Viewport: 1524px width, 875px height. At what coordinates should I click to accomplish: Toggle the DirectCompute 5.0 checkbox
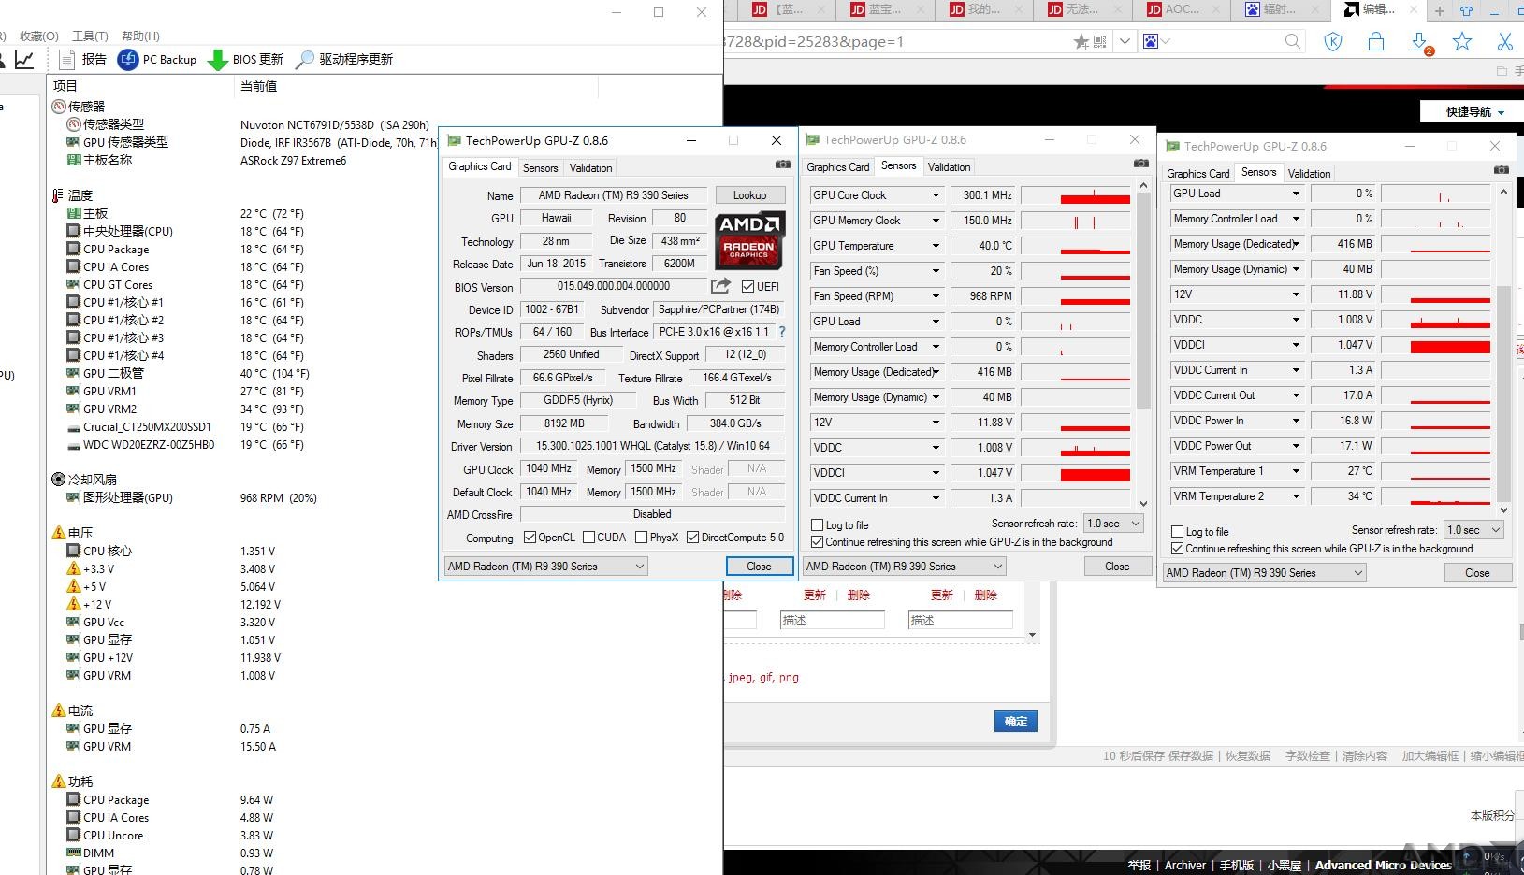[x=692, y=538]
